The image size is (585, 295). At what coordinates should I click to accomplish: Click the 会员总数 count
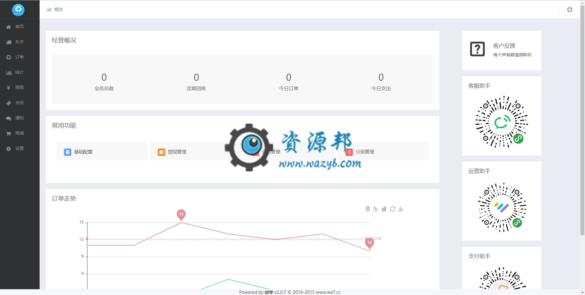(104, 77)
